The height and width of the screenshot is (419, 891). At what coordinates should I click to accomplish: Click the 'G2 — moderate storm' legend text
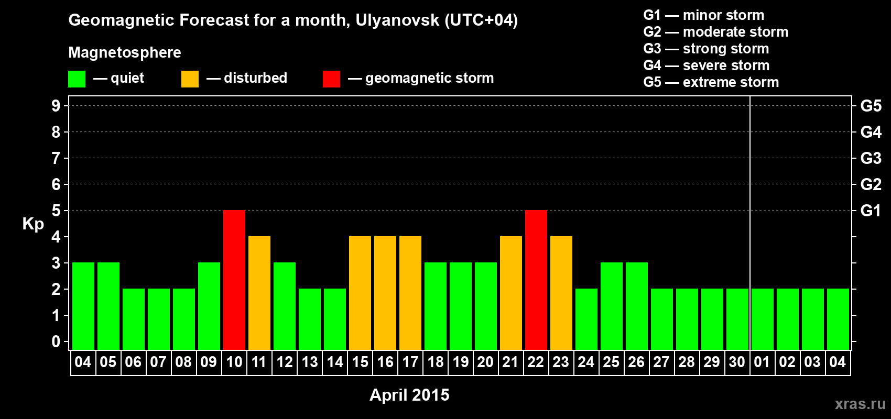click(715, 32)
